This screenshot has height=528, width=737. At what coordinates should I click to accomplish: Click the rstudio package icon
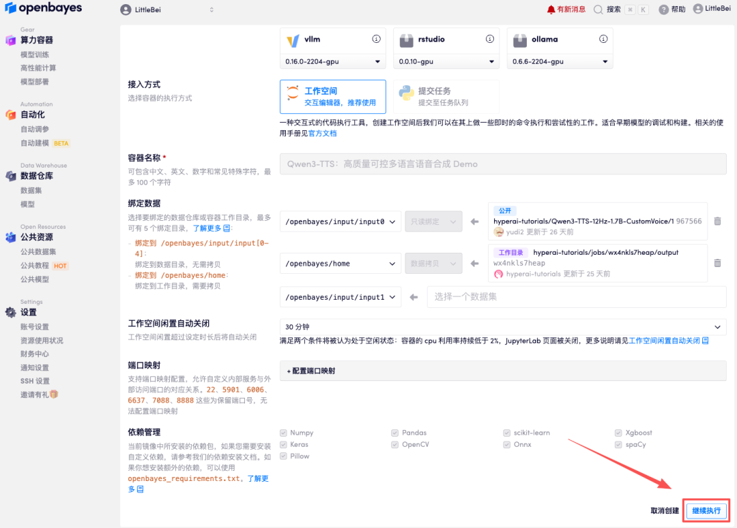pos(406,41)
